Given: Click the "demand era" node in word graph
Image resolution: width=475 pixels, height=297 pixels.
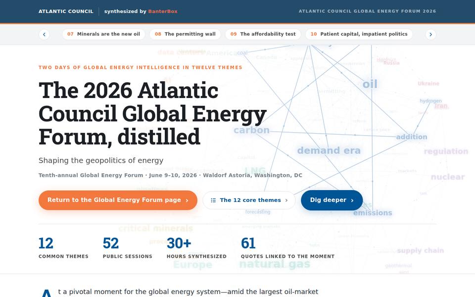Looking at the screenshot, I should [x=329, y=150].
